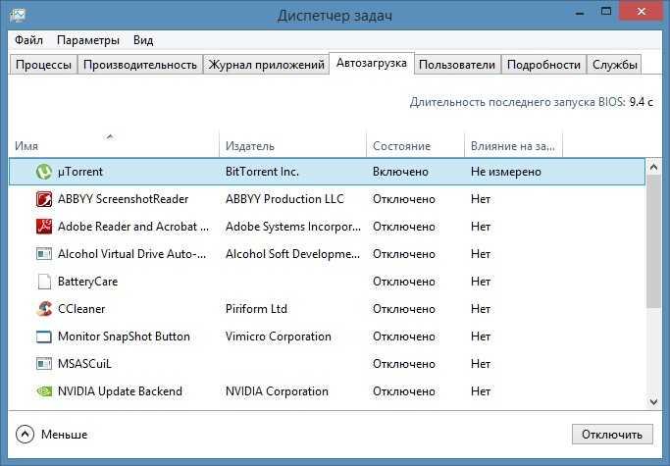The image size is (670, 466).
Task: Select the MSASCuiL entry
Action: coord(84,364)
